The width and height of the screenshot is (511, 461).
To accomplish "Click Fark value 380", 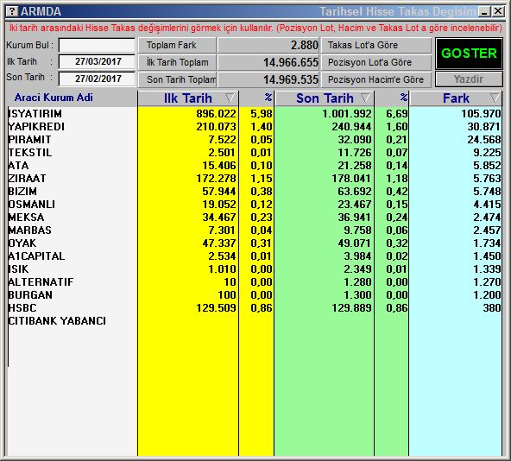I will [491, 308].
